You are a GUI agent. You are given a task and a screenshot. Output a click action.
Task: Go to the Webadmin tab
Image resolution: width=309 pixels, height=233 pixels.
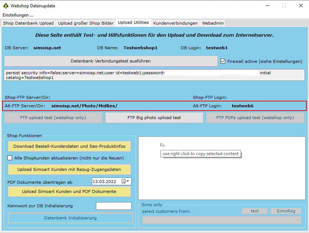[212, 23]
